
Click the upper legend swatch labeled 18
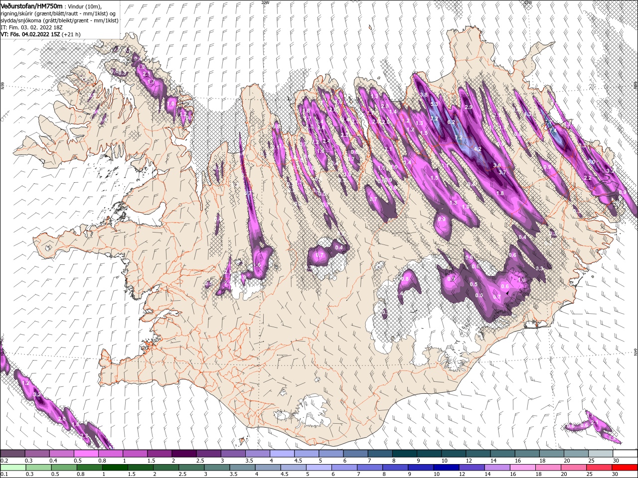coord(551,453)
